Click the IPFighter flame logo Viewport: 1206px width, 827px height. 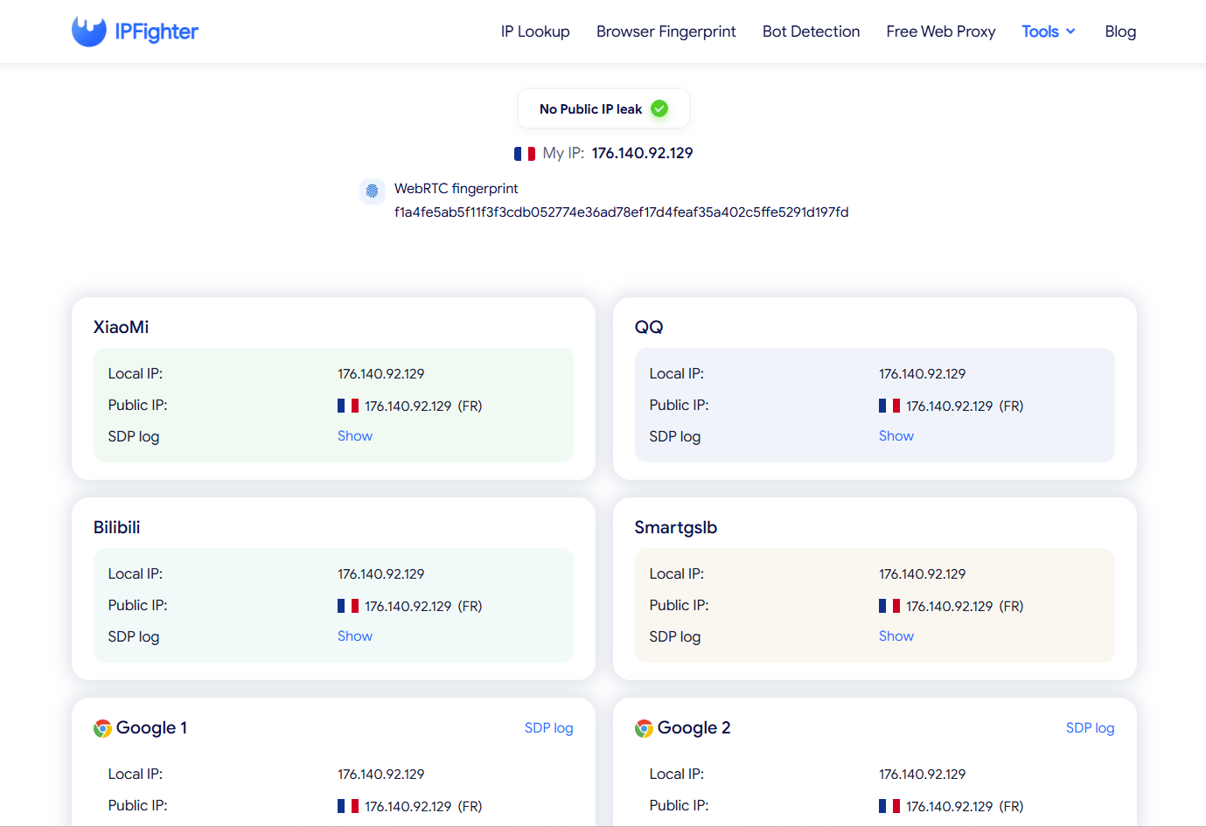pyautogui.click(x=89, y=31)
